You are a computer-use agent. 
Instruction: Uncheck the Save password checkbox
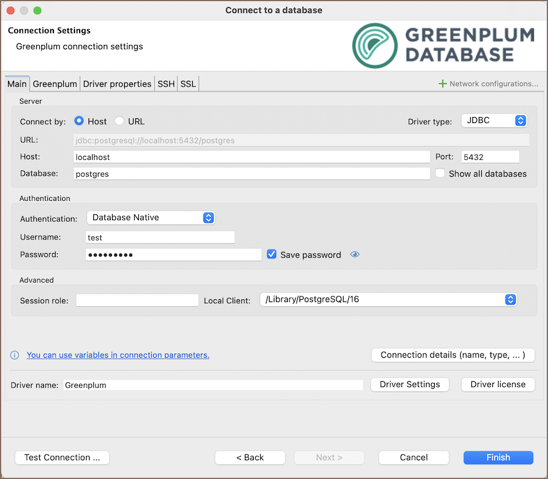[x=272, y=255]
